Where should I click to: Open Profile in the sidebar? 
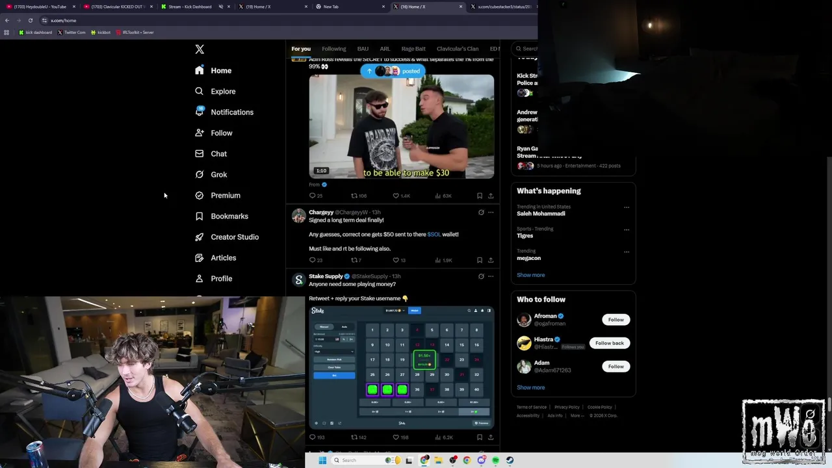pos(213,278)
